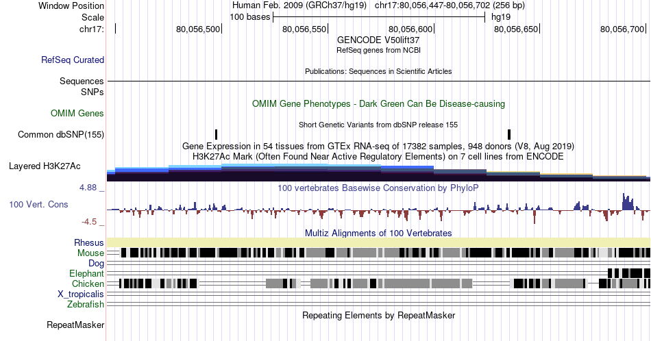Click the Rhesus species label

(x=89, y=242)
